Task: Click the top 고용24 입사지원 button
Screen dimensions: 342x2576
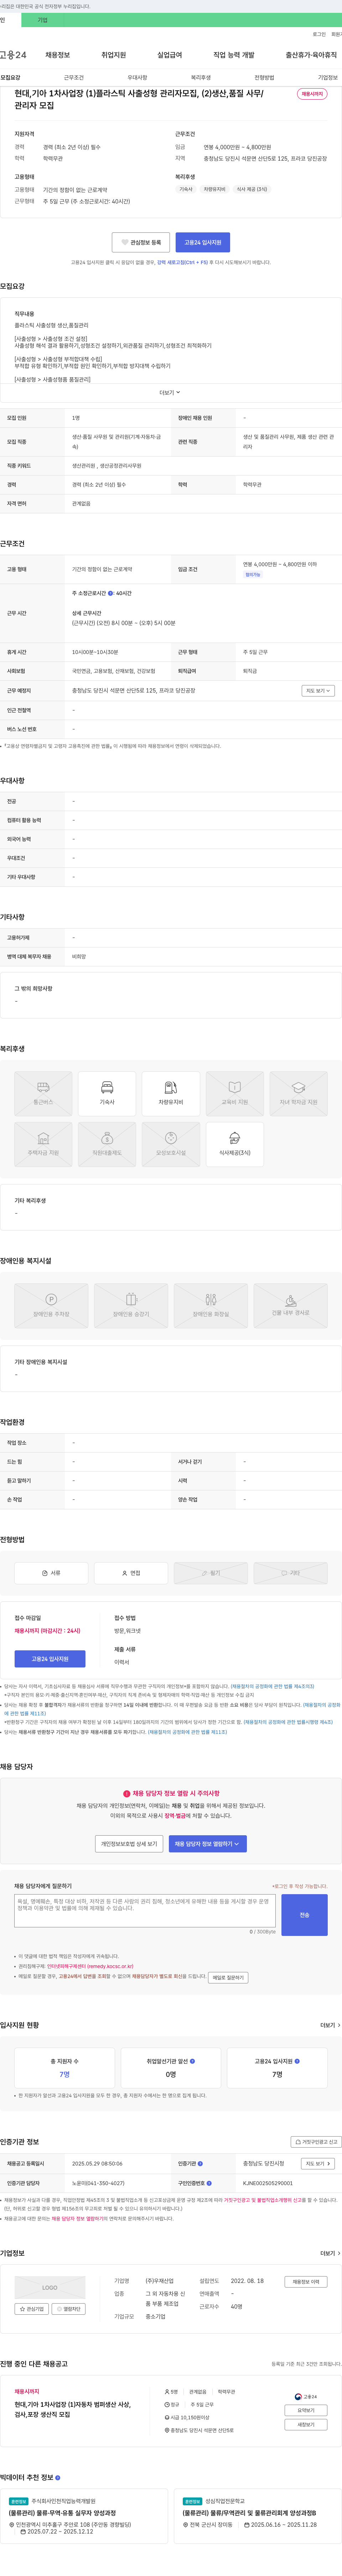Action: tap(202, 242)
